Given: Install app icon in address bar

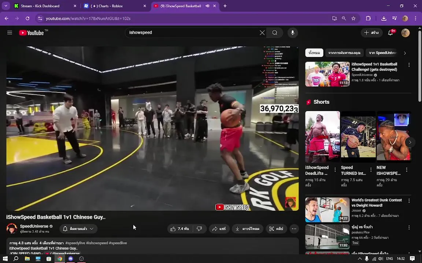Looking at the screenshot, I should (334, 18).
